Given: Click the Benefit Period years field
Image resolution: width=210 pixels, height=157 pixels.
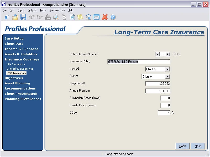Looking at the screenshot, I should (165, 105).
